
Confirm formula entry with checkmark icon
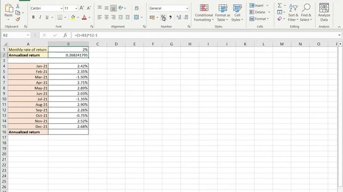pos(55,35)
